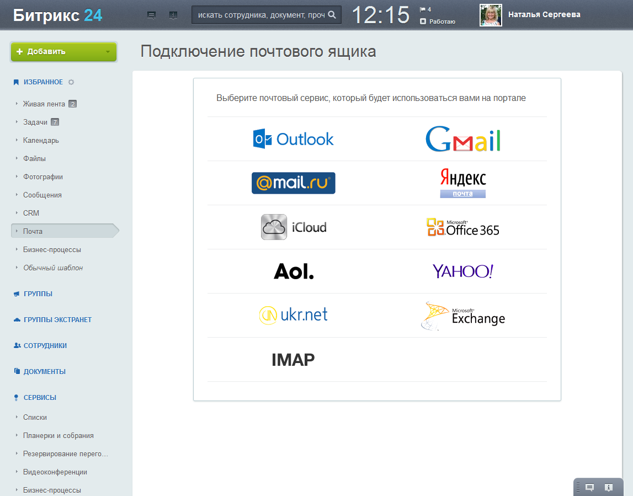Open Резервирование перего… item
This screenshot has width=633, height=496.
pyautogui.click(x=66, y=454)
